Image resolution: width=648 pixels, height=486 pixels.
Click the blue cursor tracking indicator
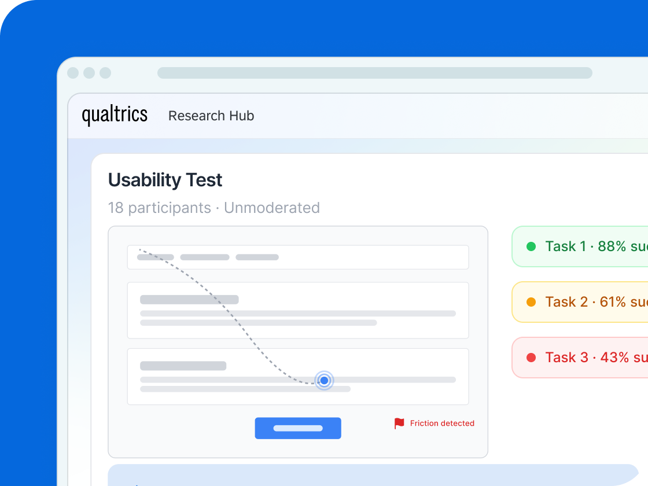[324, 380]
